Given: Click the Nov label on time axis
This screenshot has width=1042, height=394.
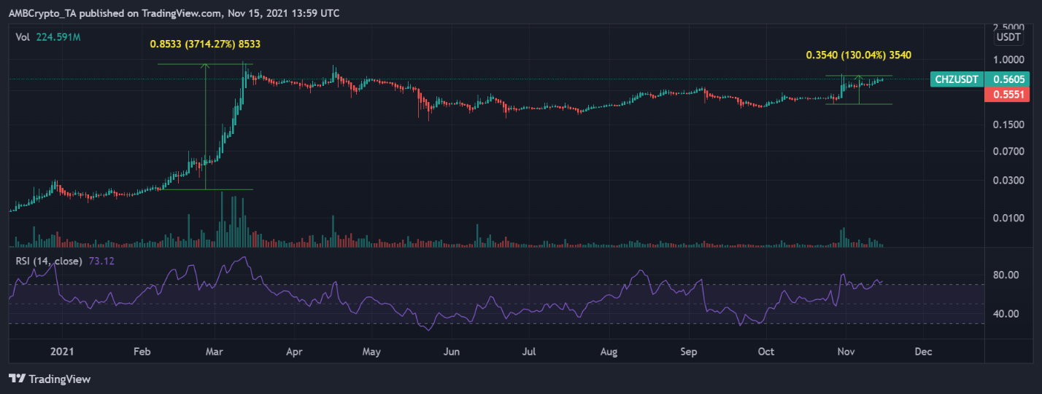Looking at the screenshot, I should click(846, 352).
